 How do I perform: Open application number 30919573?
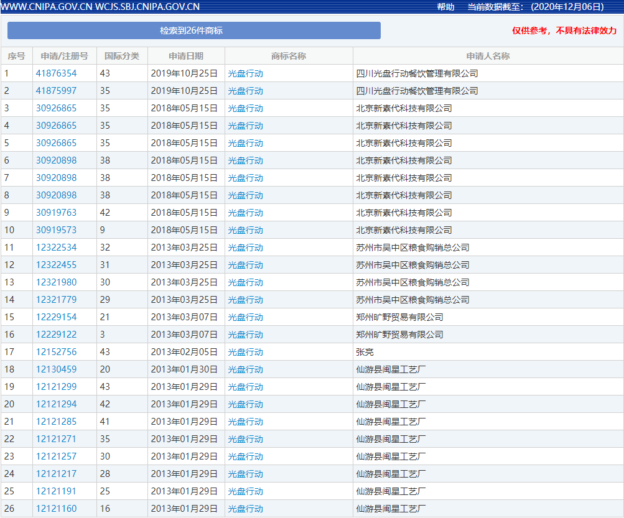pos(56,230)
